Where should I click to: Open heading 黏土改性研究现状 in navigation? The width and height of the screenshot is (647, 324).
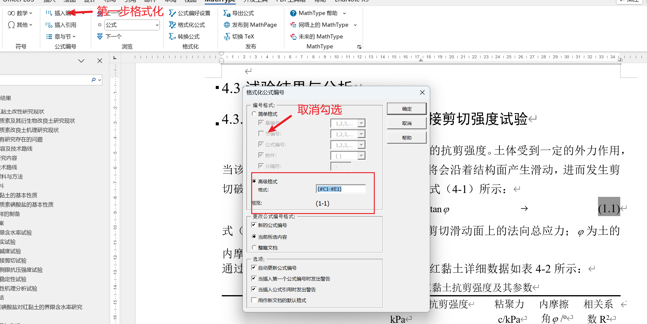pyautogui.click(x=22, y=112)
